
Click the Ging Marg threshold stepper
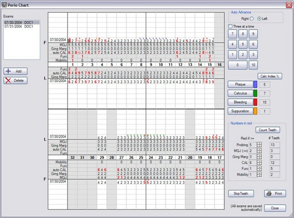(x=259, y=157)
